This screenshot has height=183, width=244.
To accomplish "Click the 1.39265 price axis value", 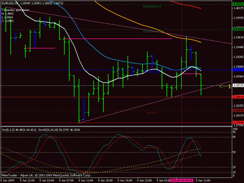I will coord(239,57).
